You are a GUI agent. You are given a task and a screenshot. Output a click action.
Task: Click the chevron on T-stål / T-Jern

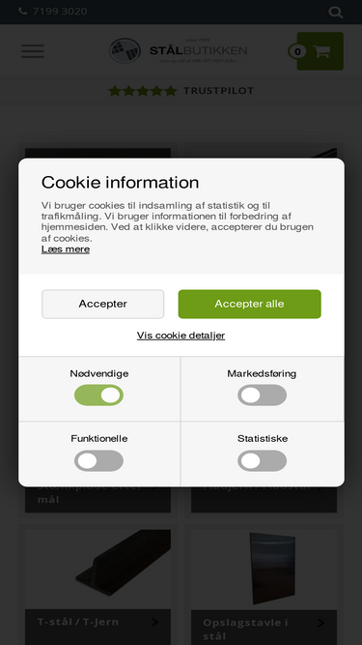[154, 623]
